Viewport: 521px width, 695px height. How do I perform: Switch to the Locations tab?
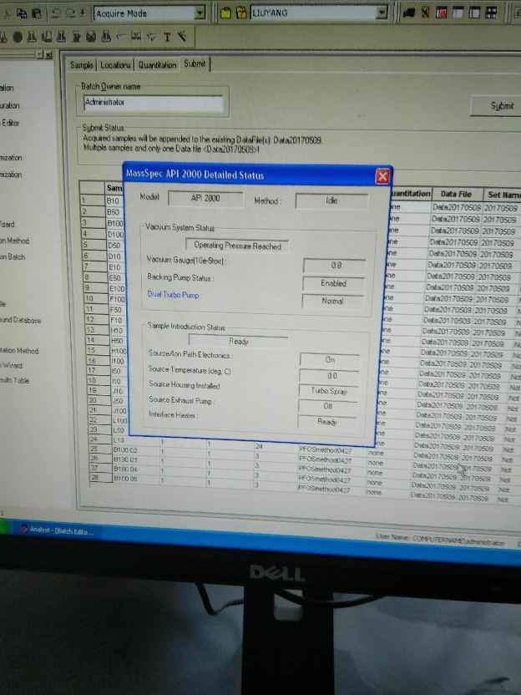click(x=115, y=65)
